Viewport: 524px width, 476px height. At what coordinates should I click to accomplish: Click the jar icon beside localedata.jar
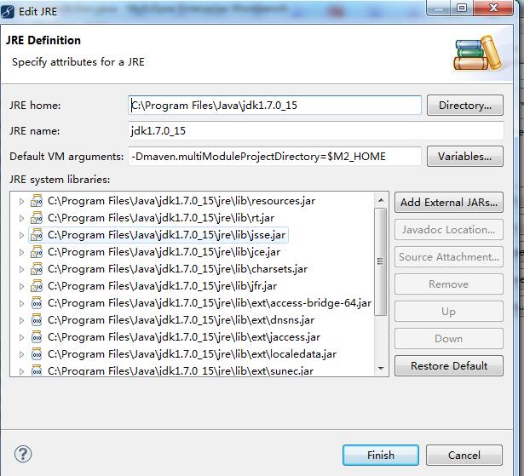pos(37,354)
